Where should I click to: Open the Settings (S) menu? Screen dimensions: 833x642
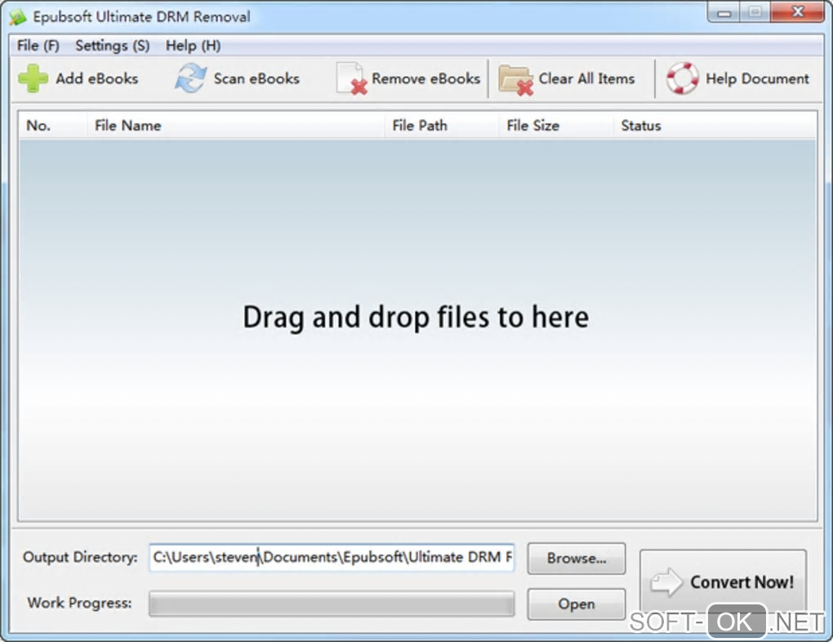[x=112, y=46]
